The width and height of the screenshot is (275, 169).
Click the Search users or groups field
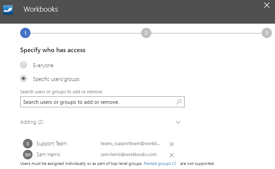[x=102, y=102]
